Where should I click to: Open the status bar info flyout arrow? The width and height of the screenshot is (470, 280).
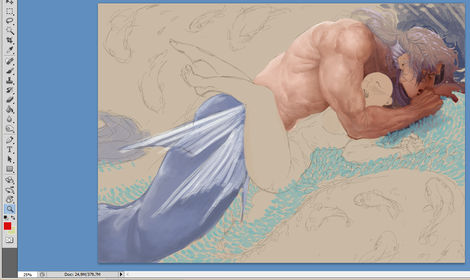[x=121, y=275]
